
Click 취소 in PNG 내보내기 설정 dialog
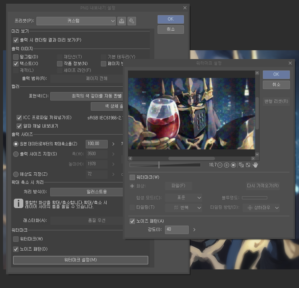(x=171, y=30)
